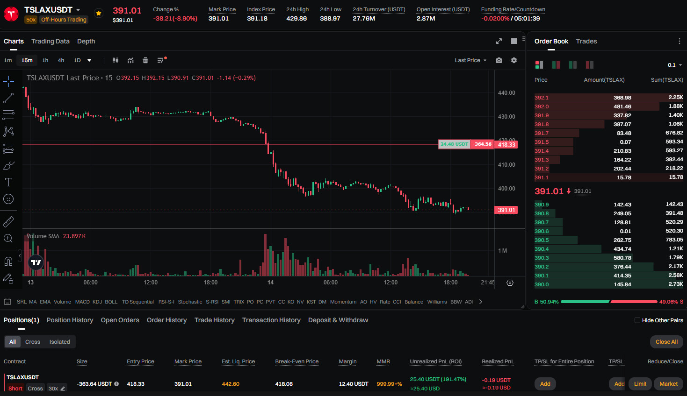Image resolution: width=687 pixels, height=396 pixels.
Task: Show info about position size
Action: tap(116, 384)
